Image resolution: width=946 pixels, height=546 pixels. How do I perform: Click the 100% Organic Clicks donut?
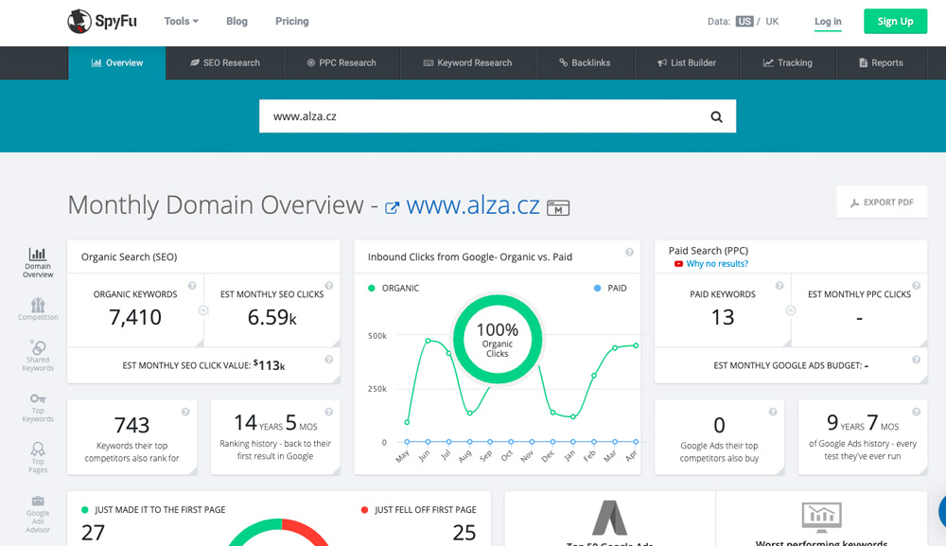pos(498,339)
